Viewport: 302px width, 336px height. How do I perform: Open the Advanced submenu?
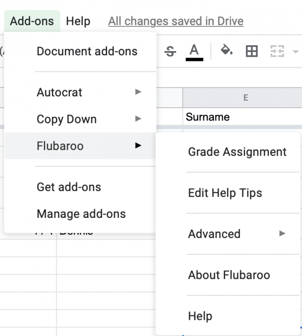click(x=228, y=234)
